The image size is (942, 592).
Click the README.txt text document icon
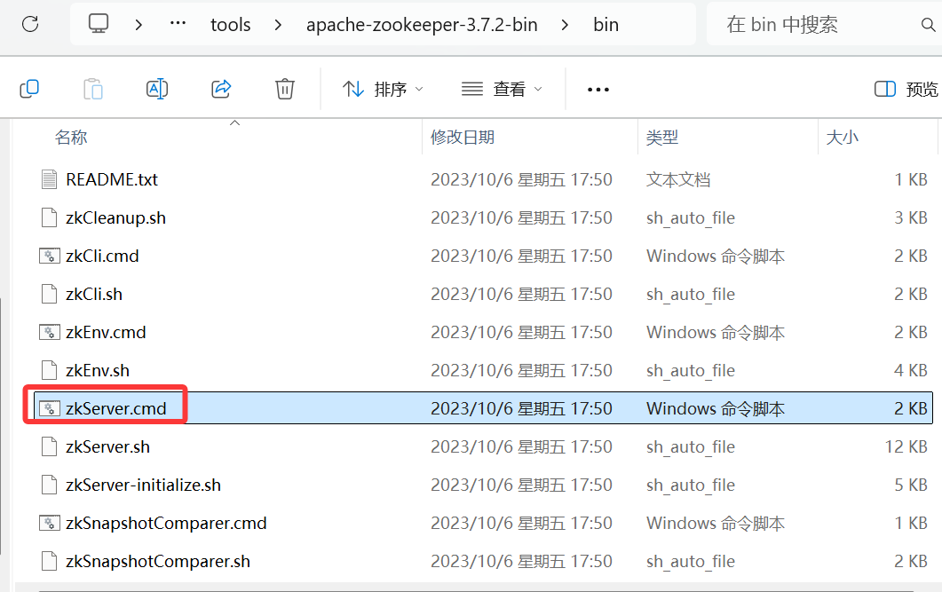click(x=49, y=179)
